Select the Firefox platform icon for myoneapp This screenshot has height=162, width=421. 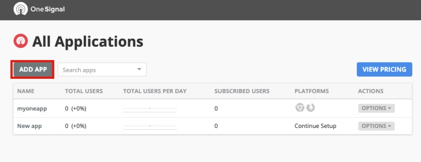click(310, 108)
